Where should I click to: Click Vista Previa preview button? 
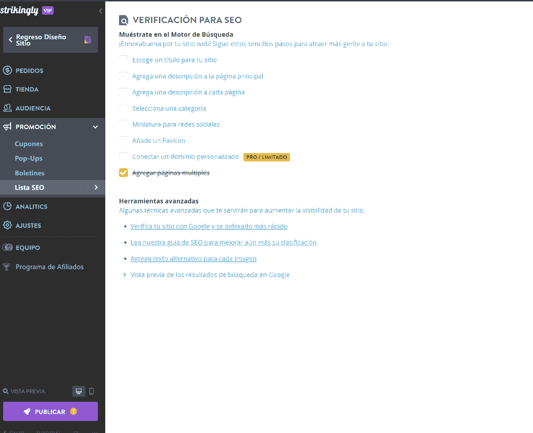tap(24, 391)
